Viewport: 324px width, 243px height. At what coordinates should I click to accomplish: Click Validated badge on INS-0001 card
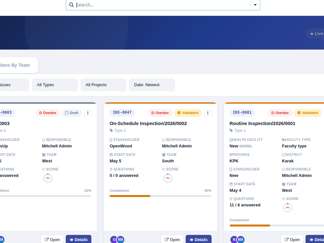tap(308, 113)
